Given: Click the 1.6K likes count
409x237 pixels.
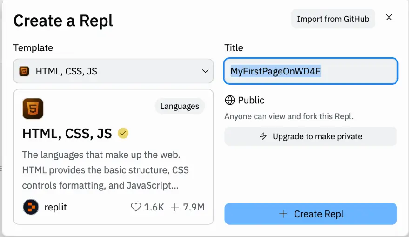Looking at the screenshot, I should coord(154,207).
